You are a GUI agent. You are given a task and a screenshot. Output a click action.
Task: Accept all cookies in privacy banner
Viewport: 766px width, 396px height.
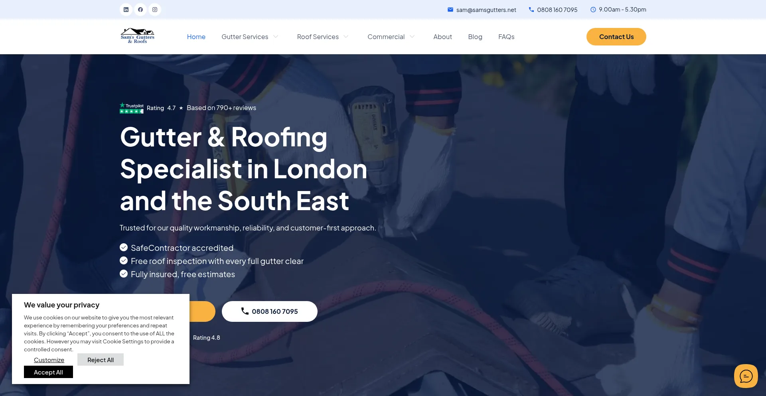(48, 372)
